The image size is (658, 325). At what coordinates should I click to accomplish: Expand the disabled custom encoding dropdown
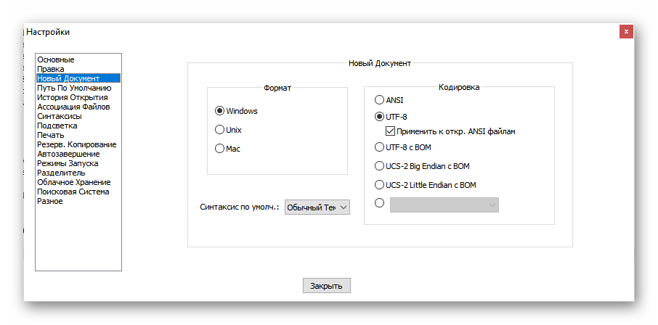444,205
